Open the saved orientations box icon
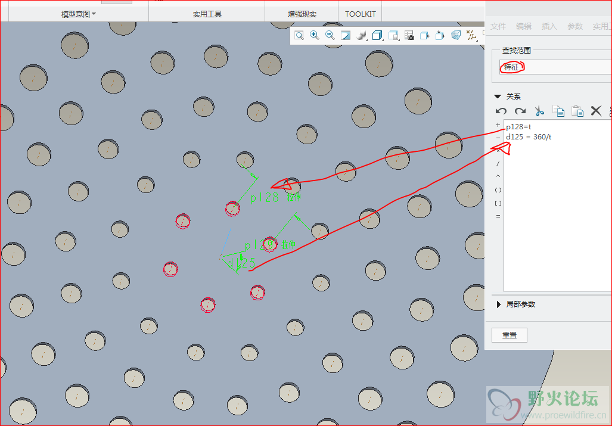Image resolution: width=612 pixels, height=426 pixels. click(377, 36)
